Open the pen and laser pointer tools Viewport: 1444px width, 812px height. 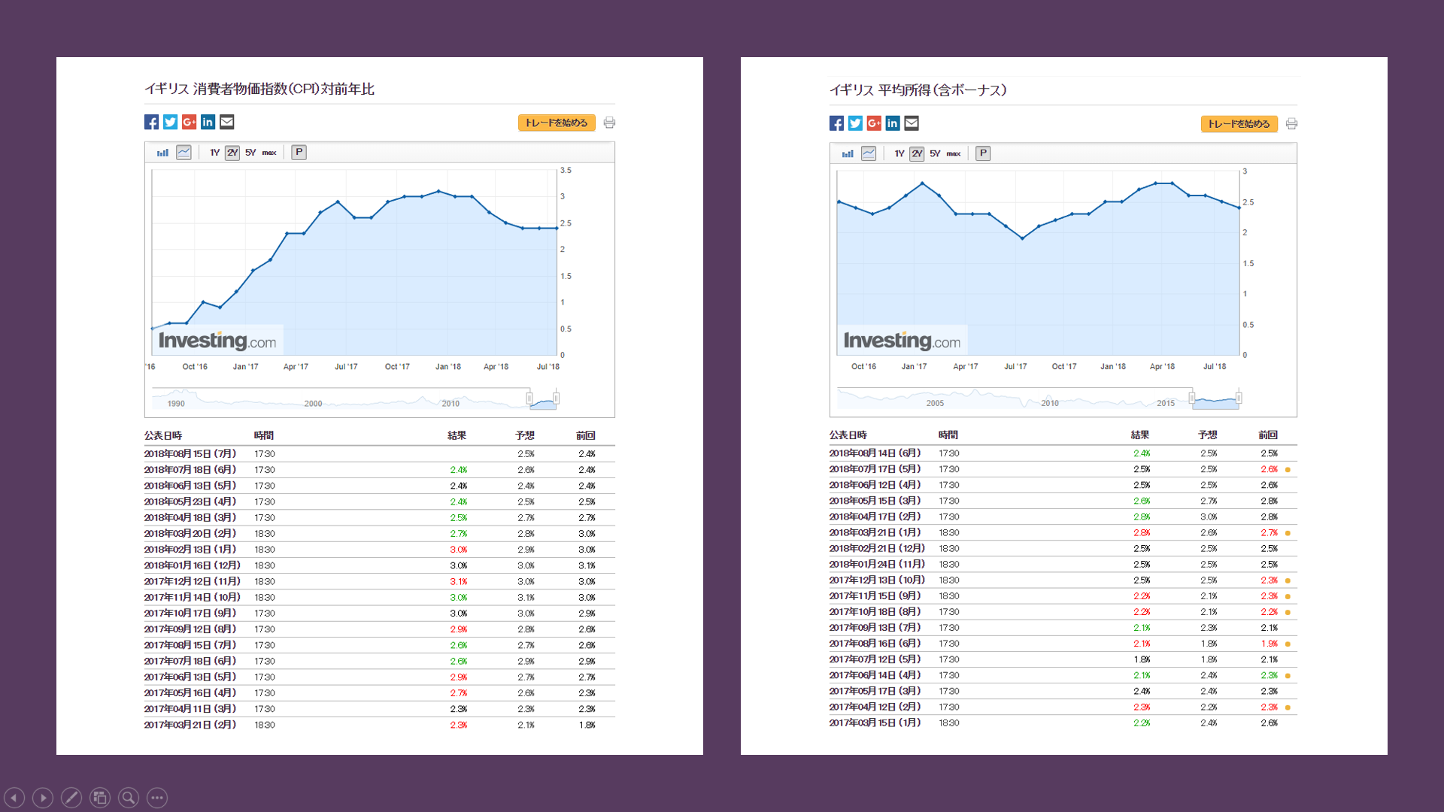tap(71, 798)
